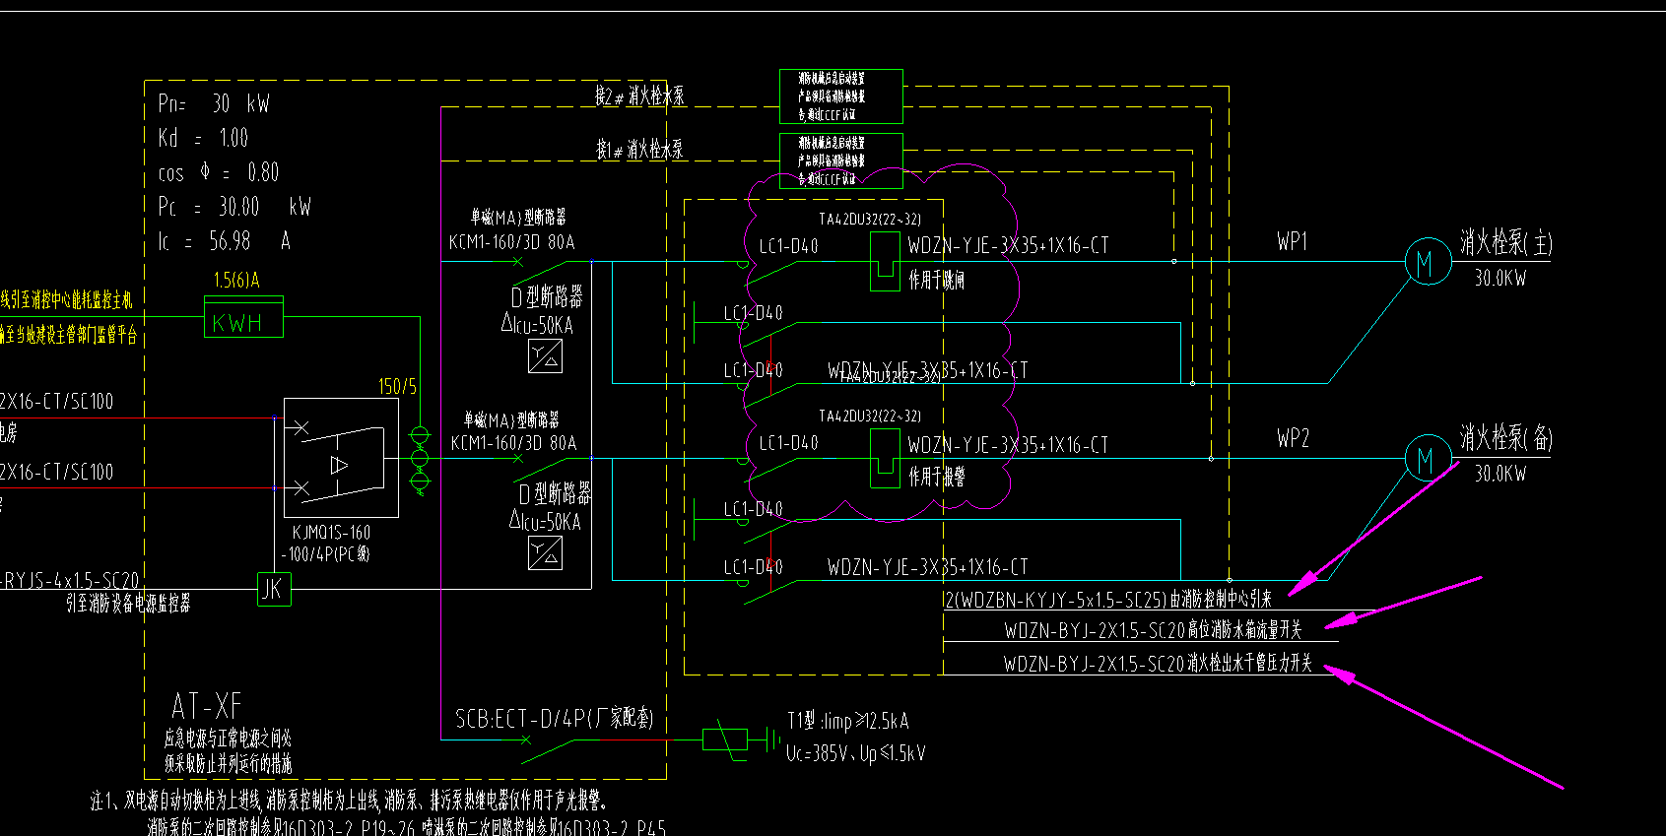Click the "T1型:Iimp≥12.5kA" text
Image resolution: width=1666 pixels, height=836 pixels.
pos(848,722)
